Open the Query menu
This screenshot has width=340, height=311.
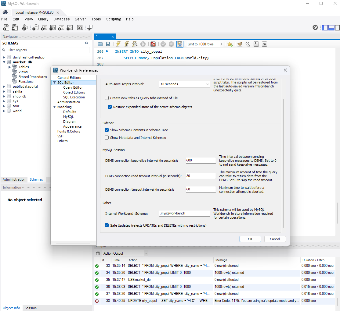[x=43, y=19]
